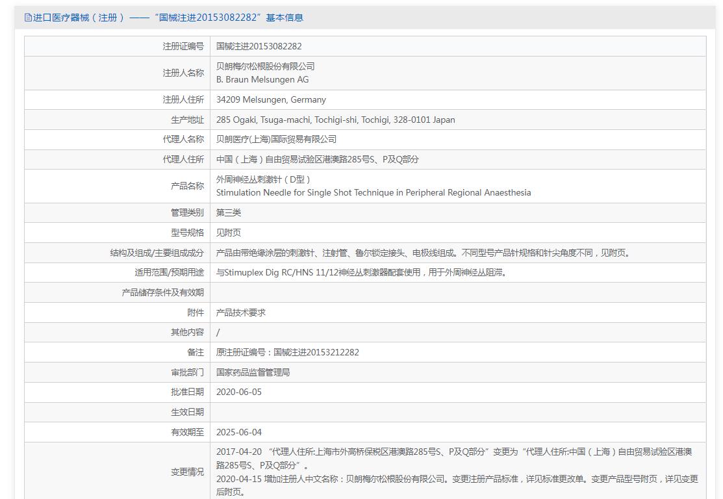This screenshot has width=723, height=499.
Task: Click the B. Braun Melsungen AG text
Action: point(262,80)
